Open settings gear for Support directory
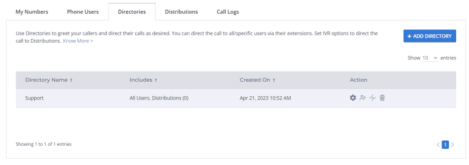 coord(353,98)
